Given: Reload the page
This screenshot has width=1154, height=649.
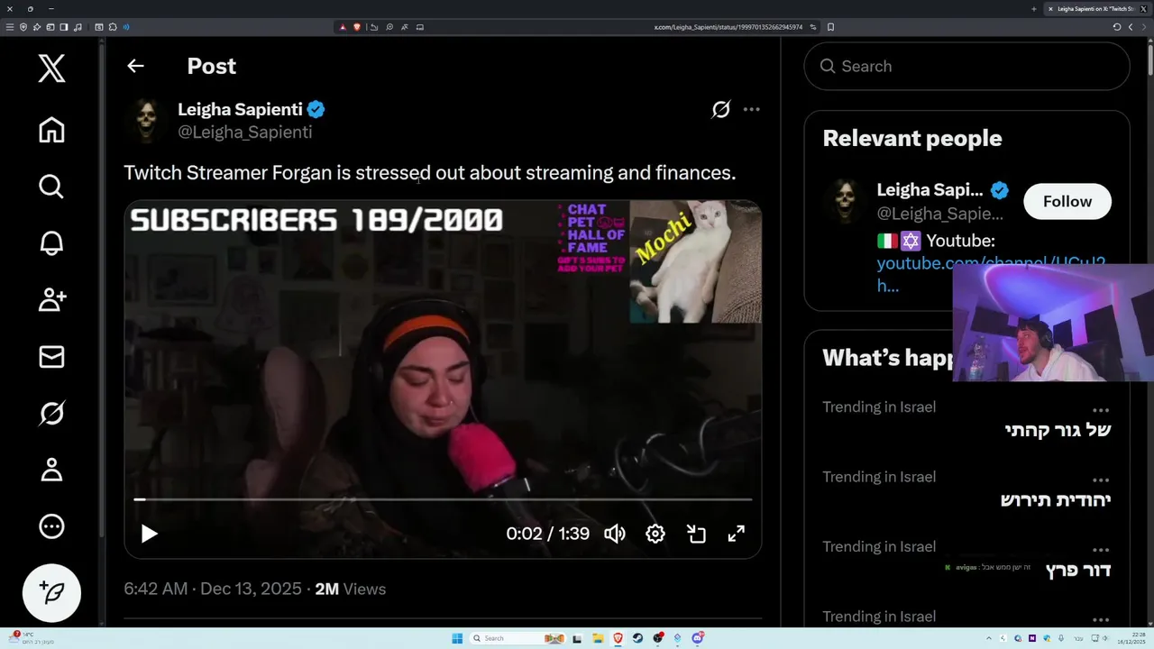Looking at the screenshot, I should point(1117,27).
